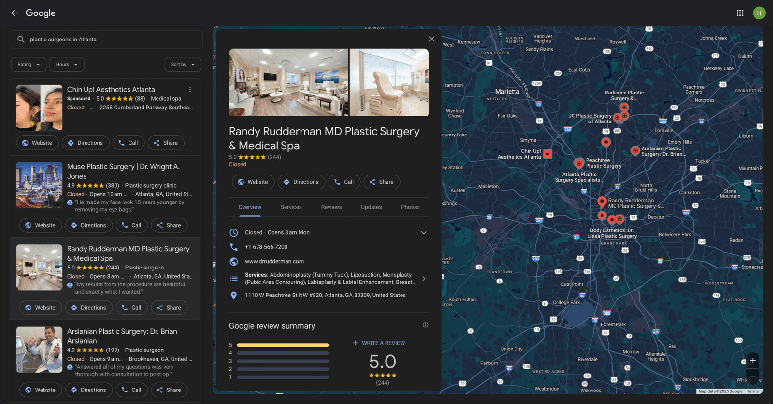Click the 1-star rating bar

[x=283, y=377]
